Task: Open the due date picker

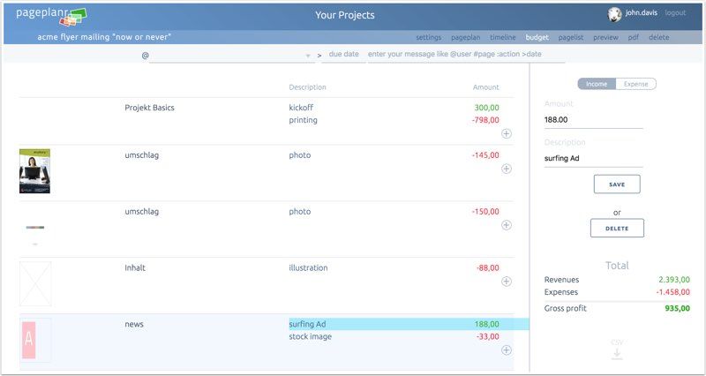Action: click(343, 55)
